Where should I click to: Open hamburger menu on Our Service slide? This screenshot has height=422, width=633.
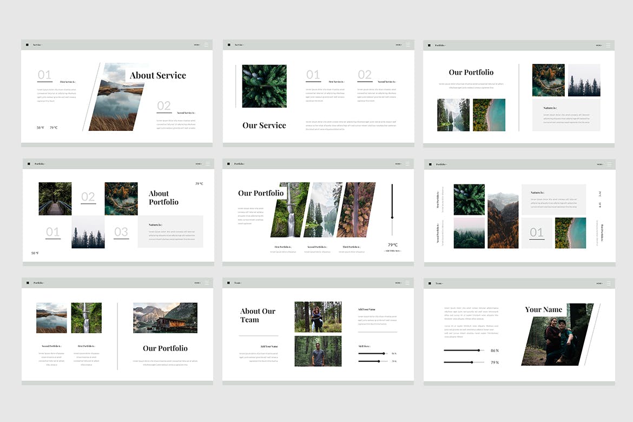[x=407, y=45]
